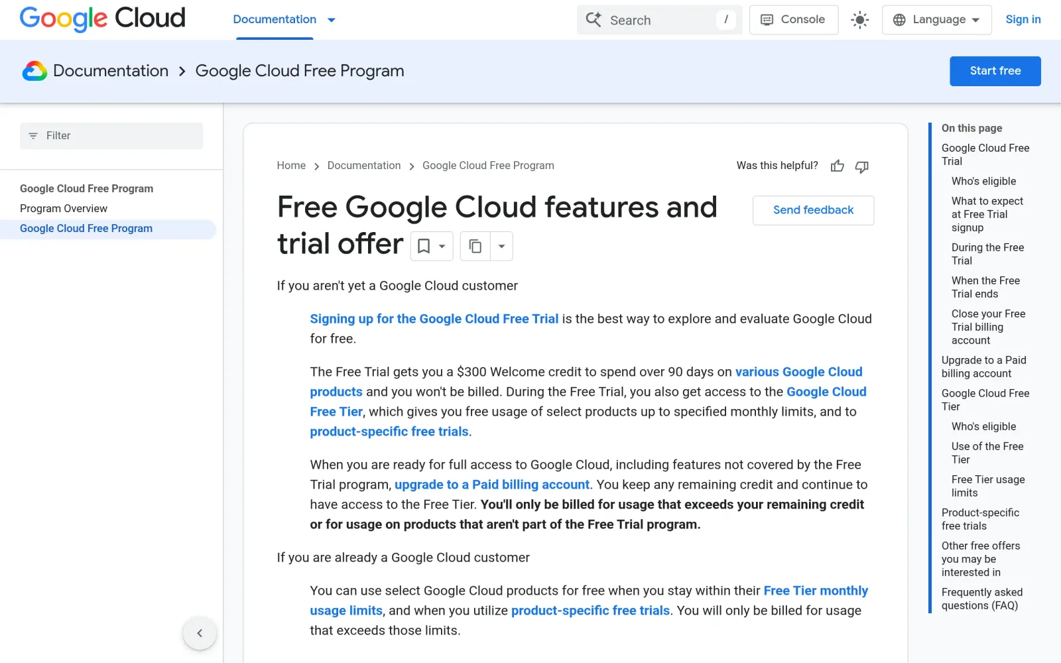Click Documentation breadcrumb in article
Screen dimensions: 1061x663
click(x=364, y=166)
